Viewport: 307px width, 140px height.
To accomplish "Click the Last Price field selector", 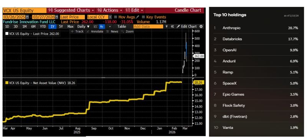I will [73, 17].
